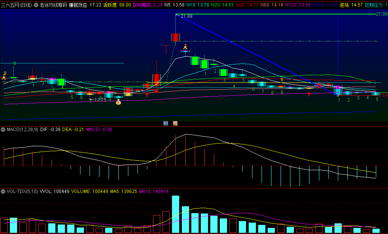Click the running man icon under yellow 8
The image size is (388, 234).
point(4,78)
